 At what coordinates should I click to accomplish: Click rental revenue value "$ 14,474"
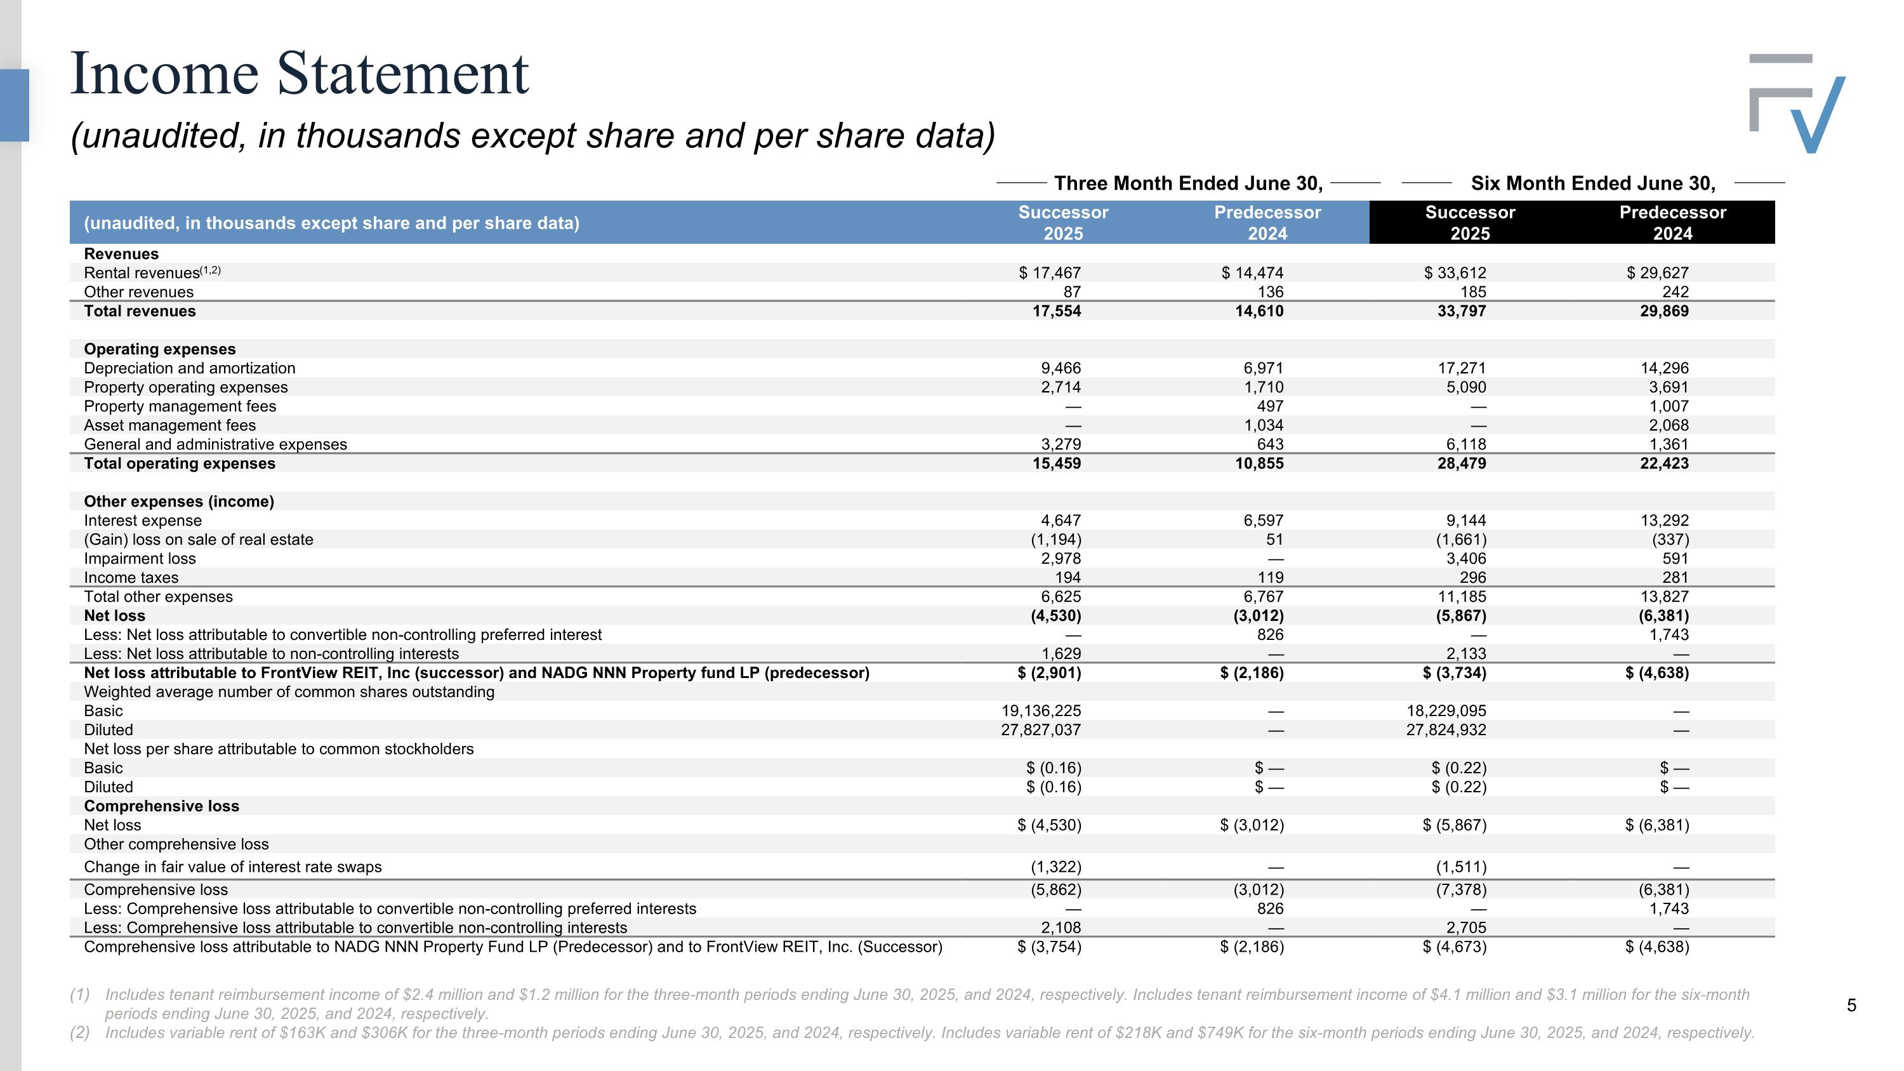(1252, 273)
